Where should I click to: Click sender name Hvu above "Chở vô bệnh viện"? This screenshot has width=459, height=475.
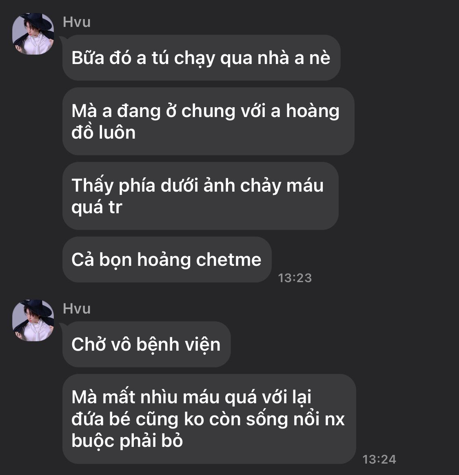coord(77,309)
